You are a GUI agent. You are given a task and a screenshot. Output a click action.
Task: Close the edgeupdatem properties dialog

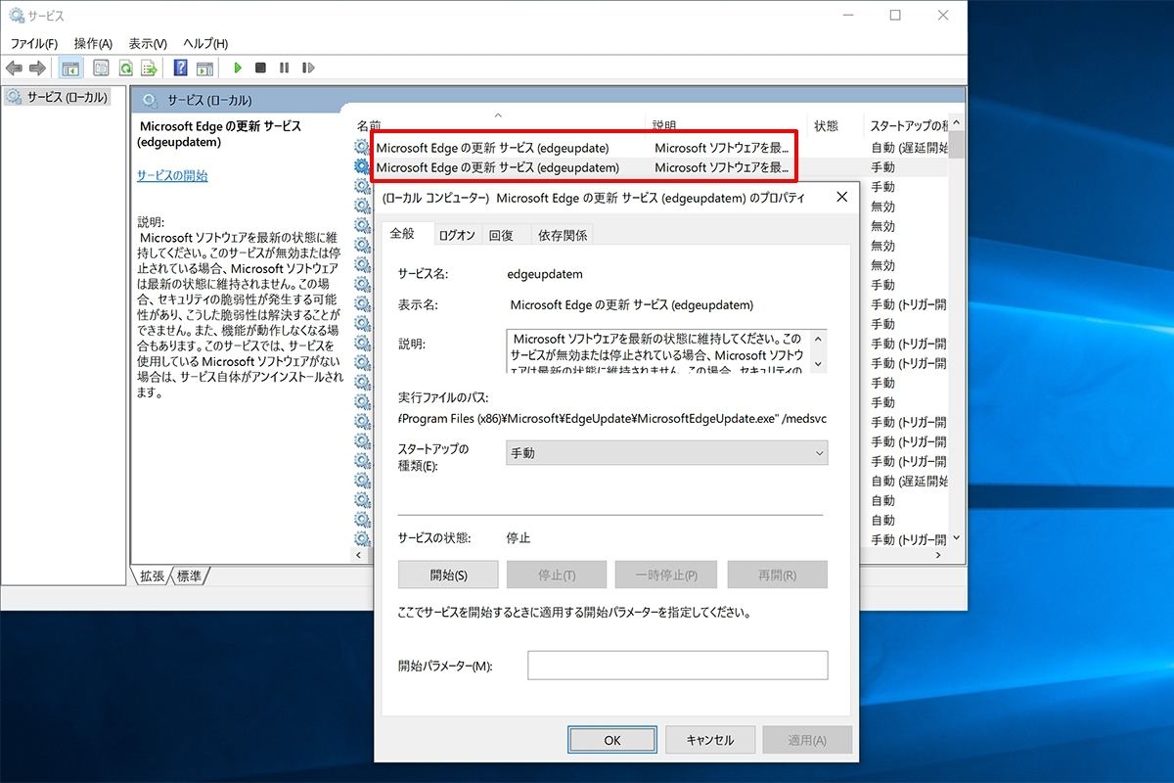(x=841, y=198)
